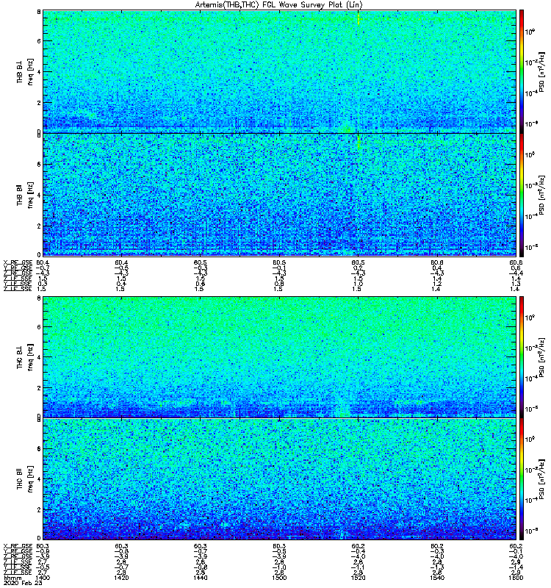Click the '1520' time tick label

(x=359, y=578)
